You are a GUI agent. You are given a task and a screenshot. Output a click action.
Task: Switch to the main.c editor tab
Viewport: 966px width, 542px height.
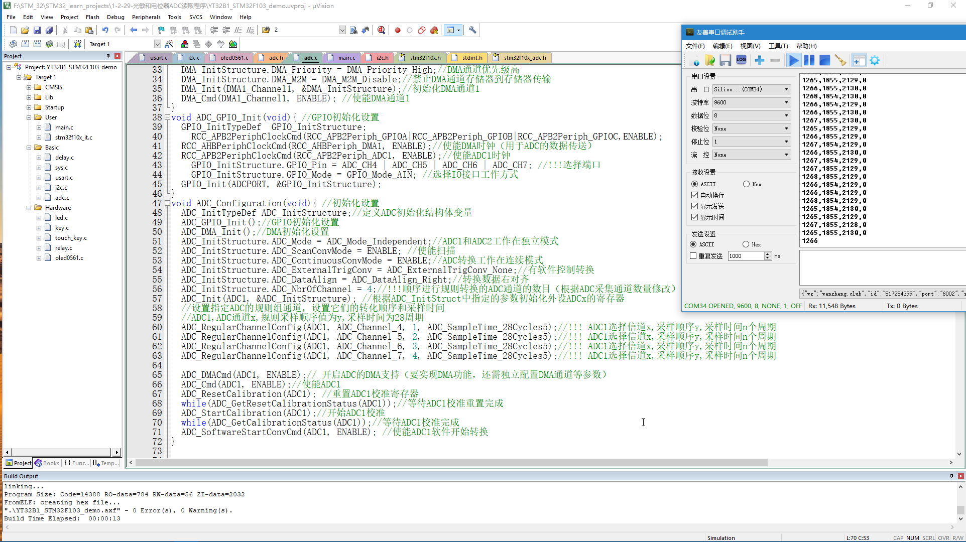346,58
